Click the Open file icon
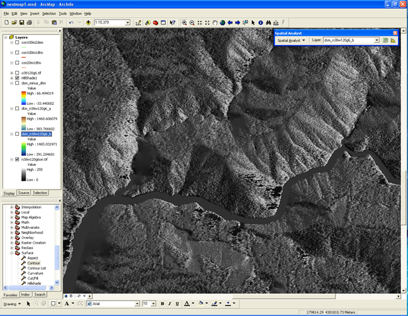 (x=14, y=23)
